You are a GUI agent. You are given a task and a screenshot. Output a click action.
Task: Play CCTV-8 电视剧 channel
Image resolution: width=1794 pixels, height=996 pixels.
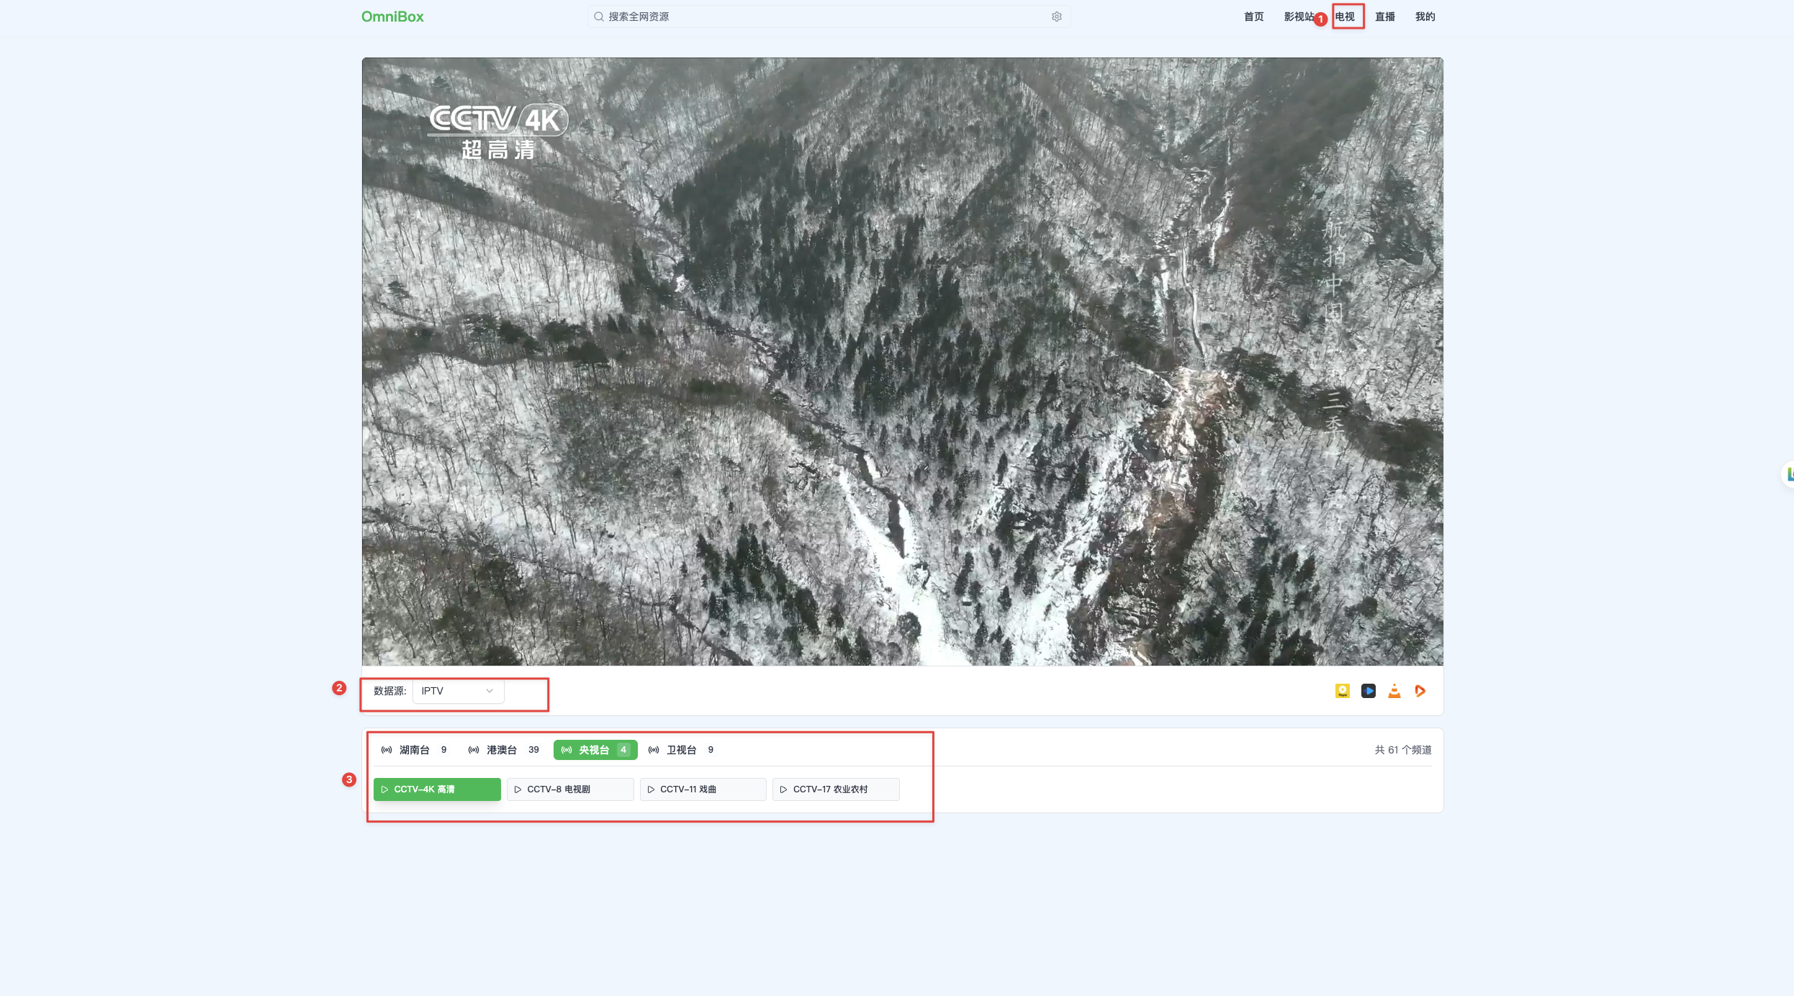pyautogui.click(x=570, y=789)
